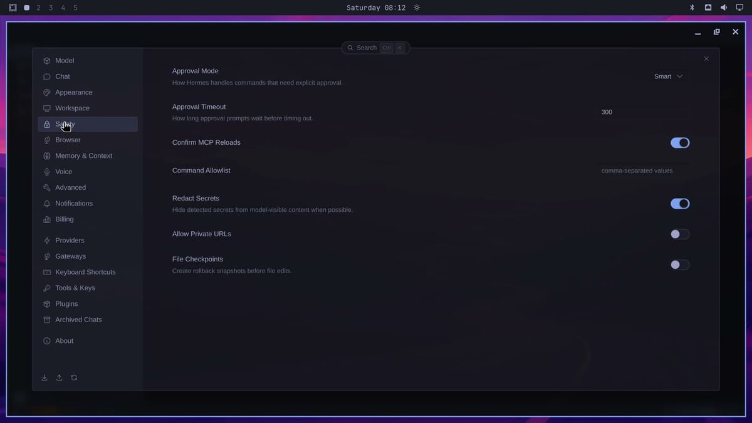Click the lightning bolt icon beside Providers
This screenshot has height=423, width=752.
(x=47, y=241)
